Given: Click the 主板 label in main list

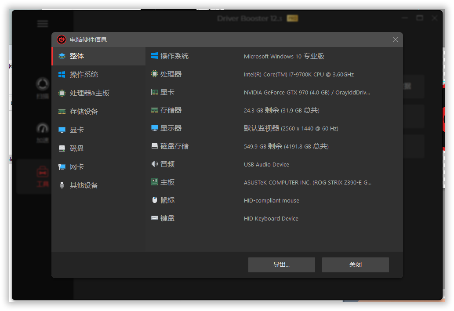Looking at the screenshot, I should click(x=167, y=182).
